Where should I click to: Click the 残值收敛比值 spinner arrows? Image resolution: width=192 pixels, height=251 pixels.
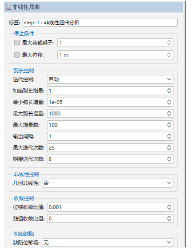coord(169,219)
